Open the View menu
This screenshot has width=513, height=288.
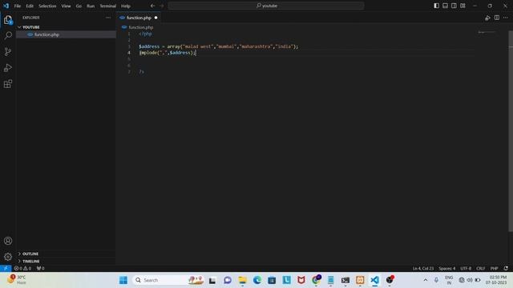pyautogui.click(x=66, y=6)
